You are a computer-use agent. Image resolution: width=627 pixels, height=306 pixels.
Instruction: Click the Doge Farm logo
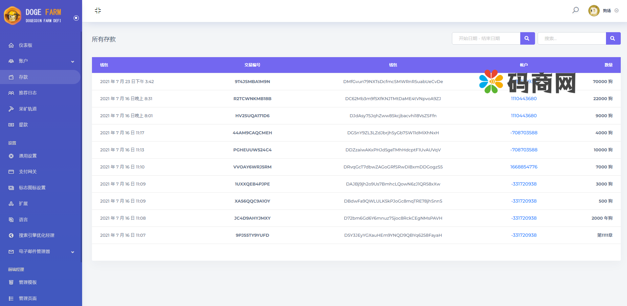point(33,15)
